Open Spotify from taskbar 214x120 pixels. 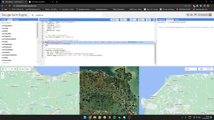114,117
